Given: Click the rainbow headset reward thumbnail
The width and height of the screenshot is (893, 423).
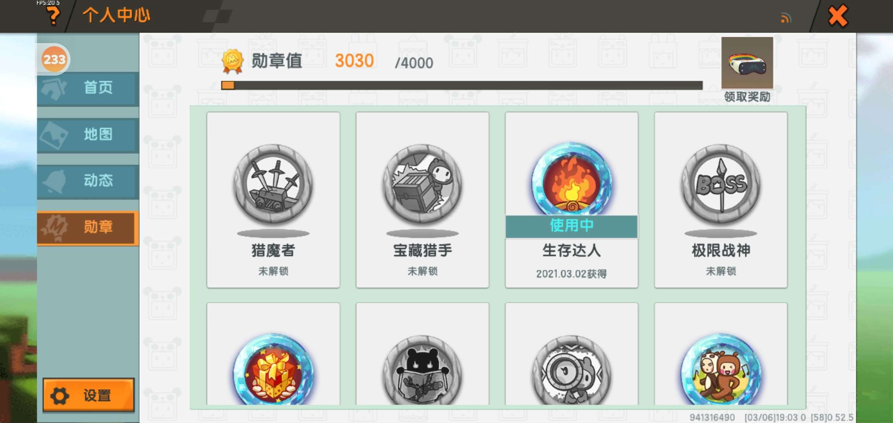Looking at the screenshot, I should [747, 63].
